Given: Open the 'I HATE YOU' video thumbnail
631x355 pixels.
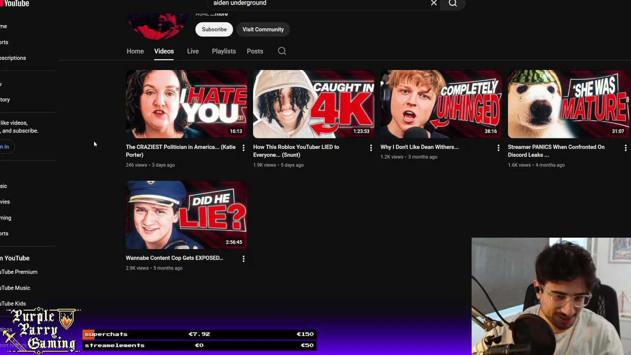Looking at the screenshot, I should pyautogui.click(x=186, y=104).
